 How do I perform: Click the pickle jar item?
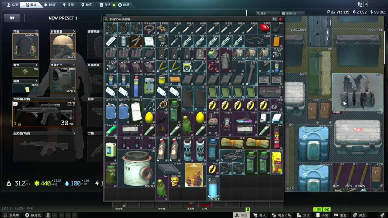(x=111, y=175)
